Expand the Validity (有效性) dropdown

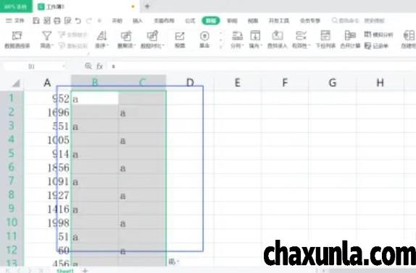[x=301, y=45]
